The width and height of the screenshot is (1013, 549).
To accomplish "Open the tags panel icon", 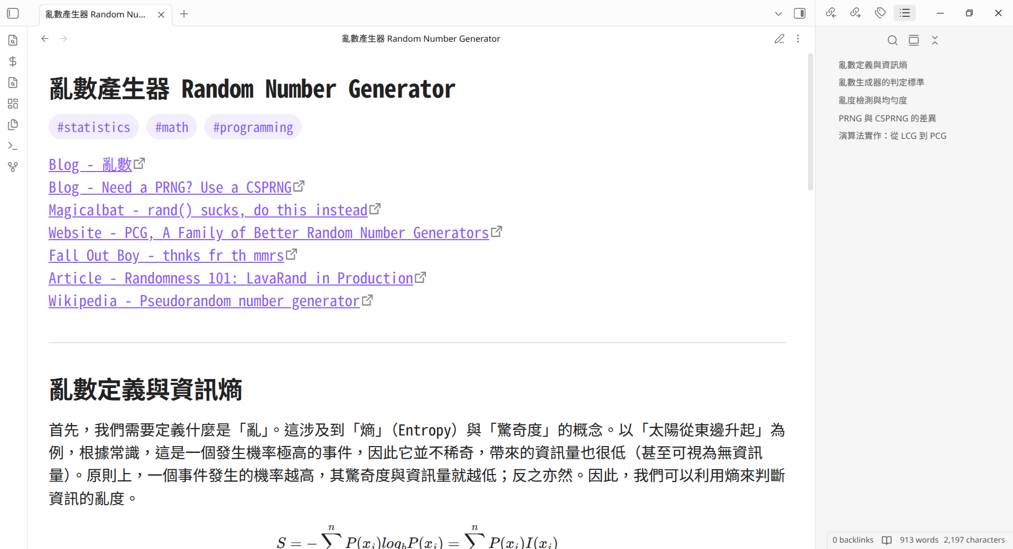I will [x=880, y=13].
